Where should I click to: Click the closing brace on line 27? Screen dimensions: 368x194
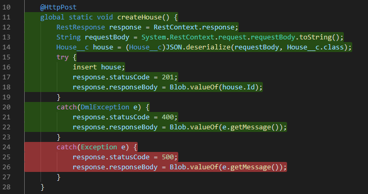pyautogui.click(x=58, y=177)
